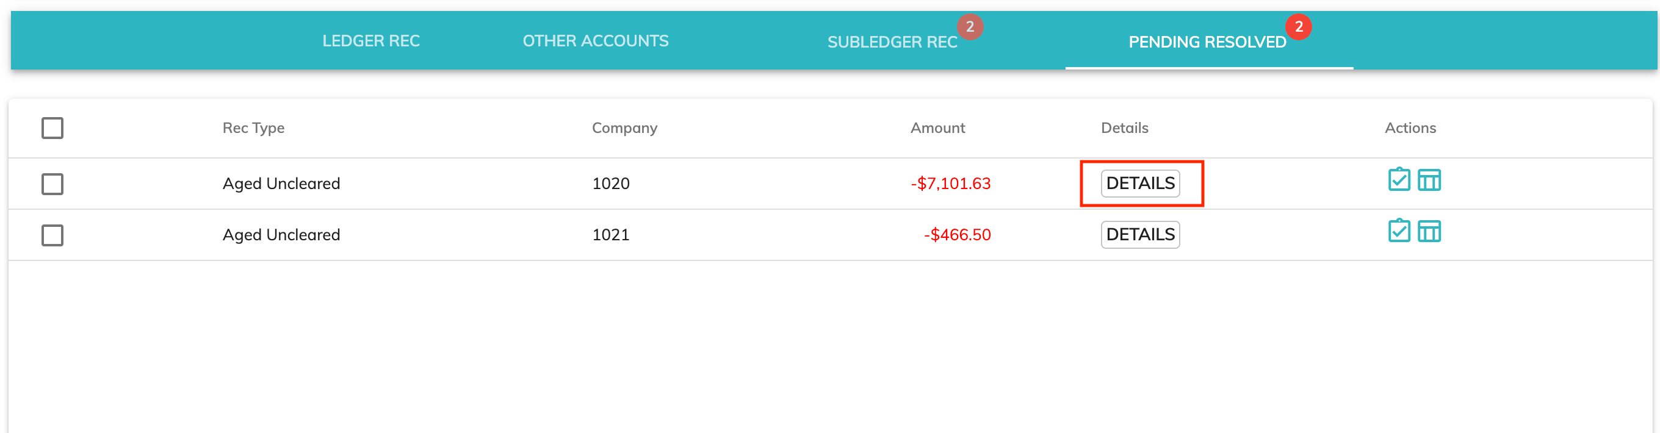Click the Company column header
This screenshot has height=433, width=1660.
click(x=624, y=128)
